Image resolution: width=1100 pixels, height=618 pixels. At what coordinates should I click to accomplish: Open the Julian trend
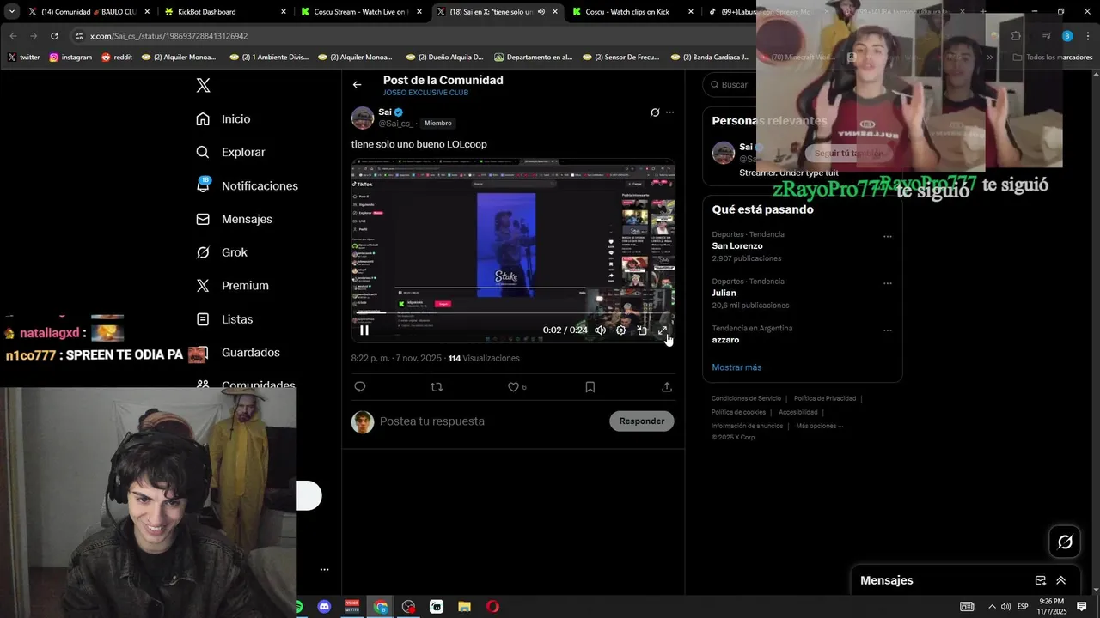[x=724, y=293]
